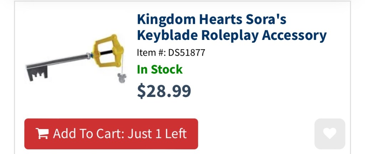
Task: Click the shopping cart icon in red button
Action: pyautogui.click(x=42, y=134)
